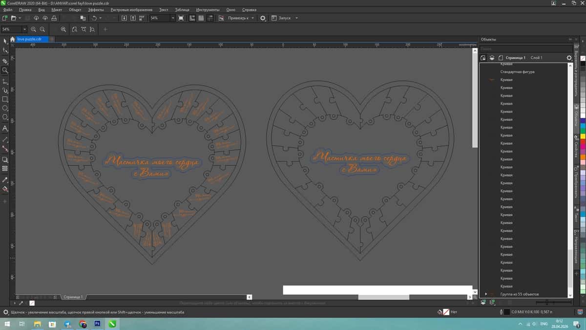Select the Shape edit tool

point(5,50)
